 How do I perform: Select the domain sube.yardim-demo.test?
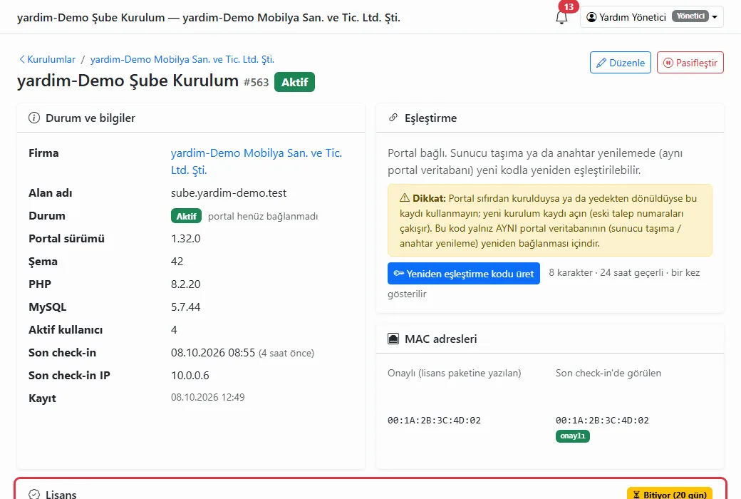pos(229,193)
